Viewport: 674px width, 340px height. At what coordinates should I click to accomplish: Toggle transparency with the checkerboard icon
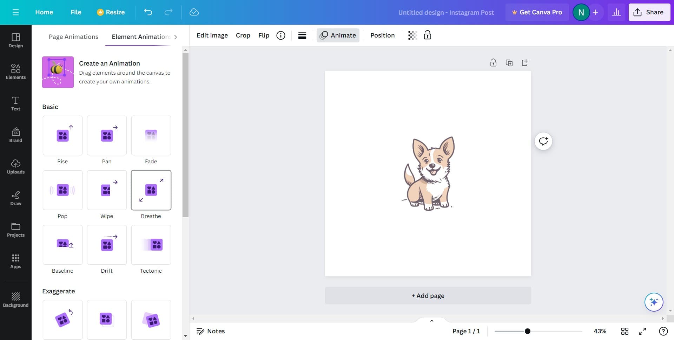tap(412, 35)
